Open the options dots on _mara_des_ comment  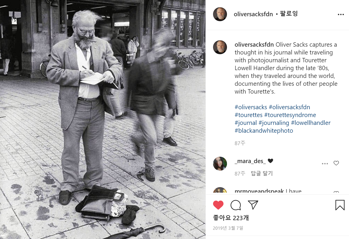click(x=325, y=164)
